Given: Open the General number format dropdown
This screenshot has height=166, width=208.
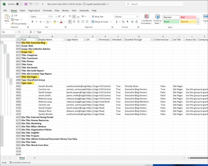Looking at the screenshot, I should point(137,17).
